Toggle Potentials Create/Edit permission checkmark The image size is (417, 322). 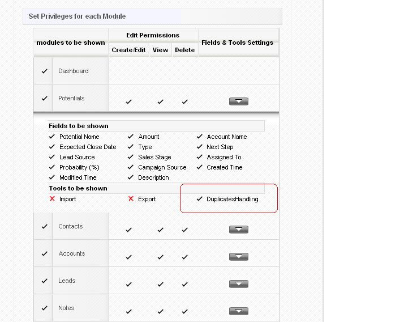[x=129, y=102]
